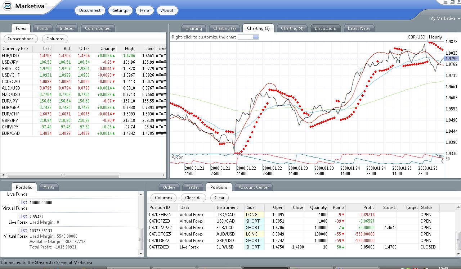This screenshot has height=269, width=461.
Task: Click the GBP/USD instrument selector on chart
Action: pos(416,37)
